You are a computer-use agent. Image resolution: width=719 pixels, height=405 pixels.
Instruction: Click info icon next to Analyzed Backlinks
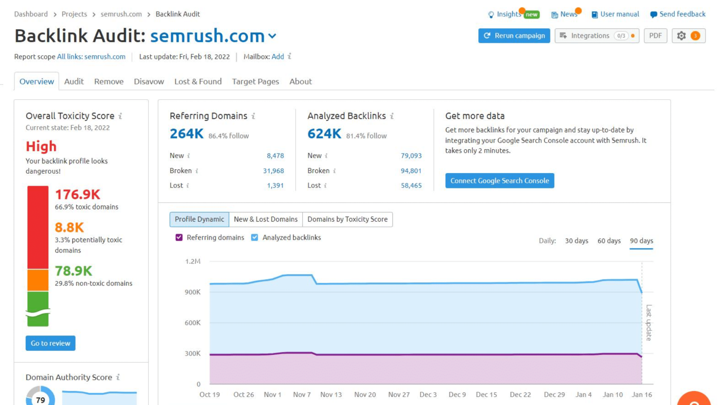[392, 116]
